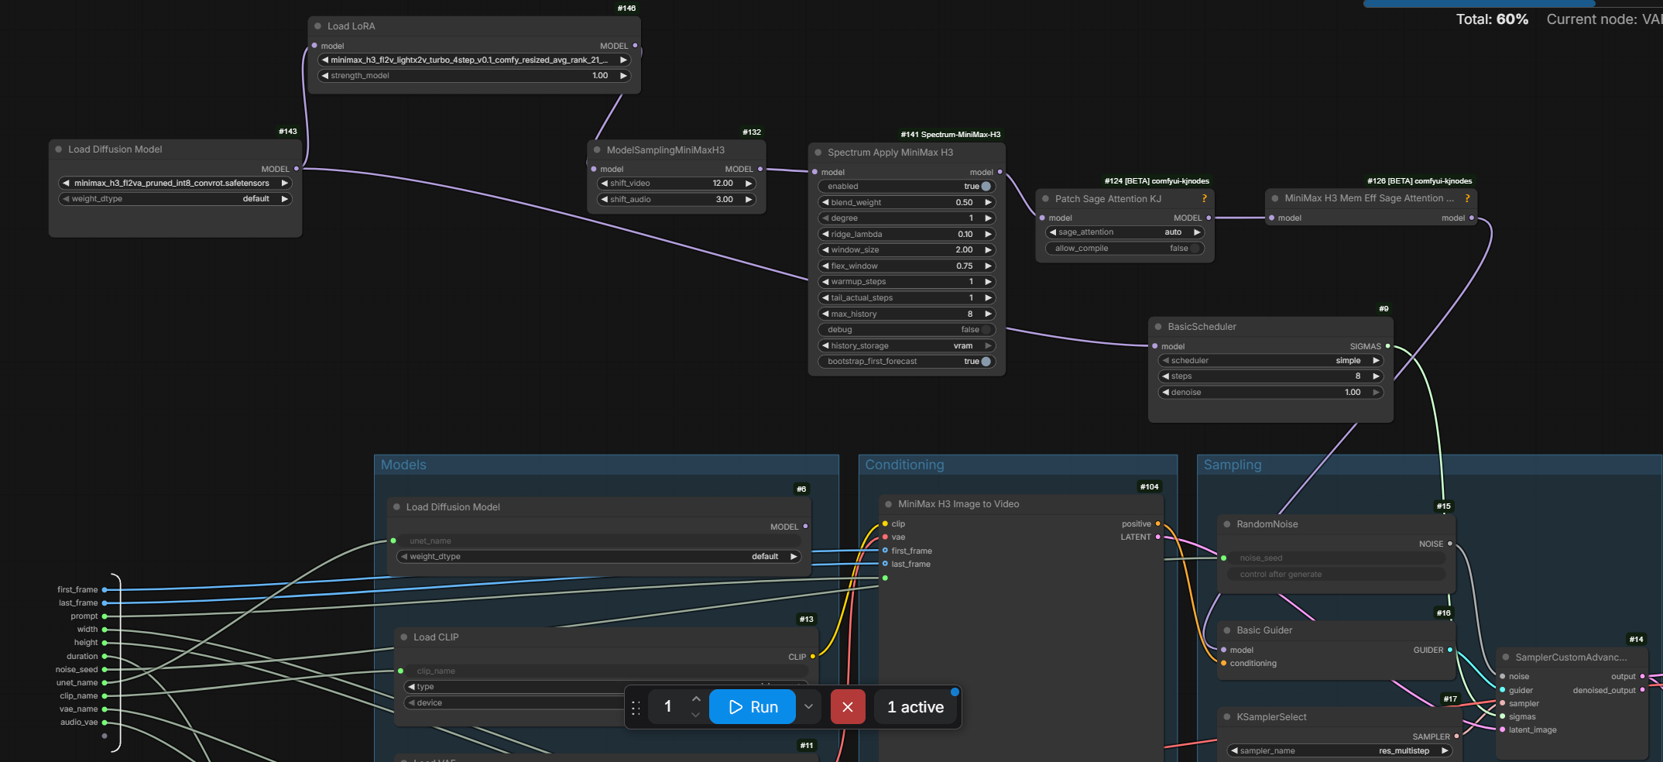Click the warmup_steps value field
The height and width of the screenshot is (762, 1663).
907,282
